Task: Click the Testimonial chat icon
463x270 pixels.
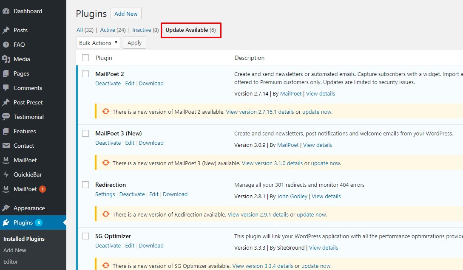Action: pyautogui.click(x=6, y=117)
